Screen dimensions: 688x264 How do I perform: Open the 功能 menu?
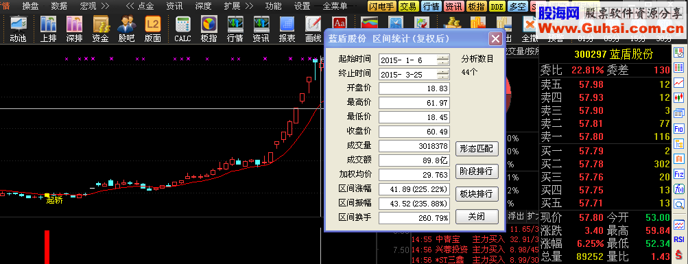pyautogui.click(x=274, y=5)
